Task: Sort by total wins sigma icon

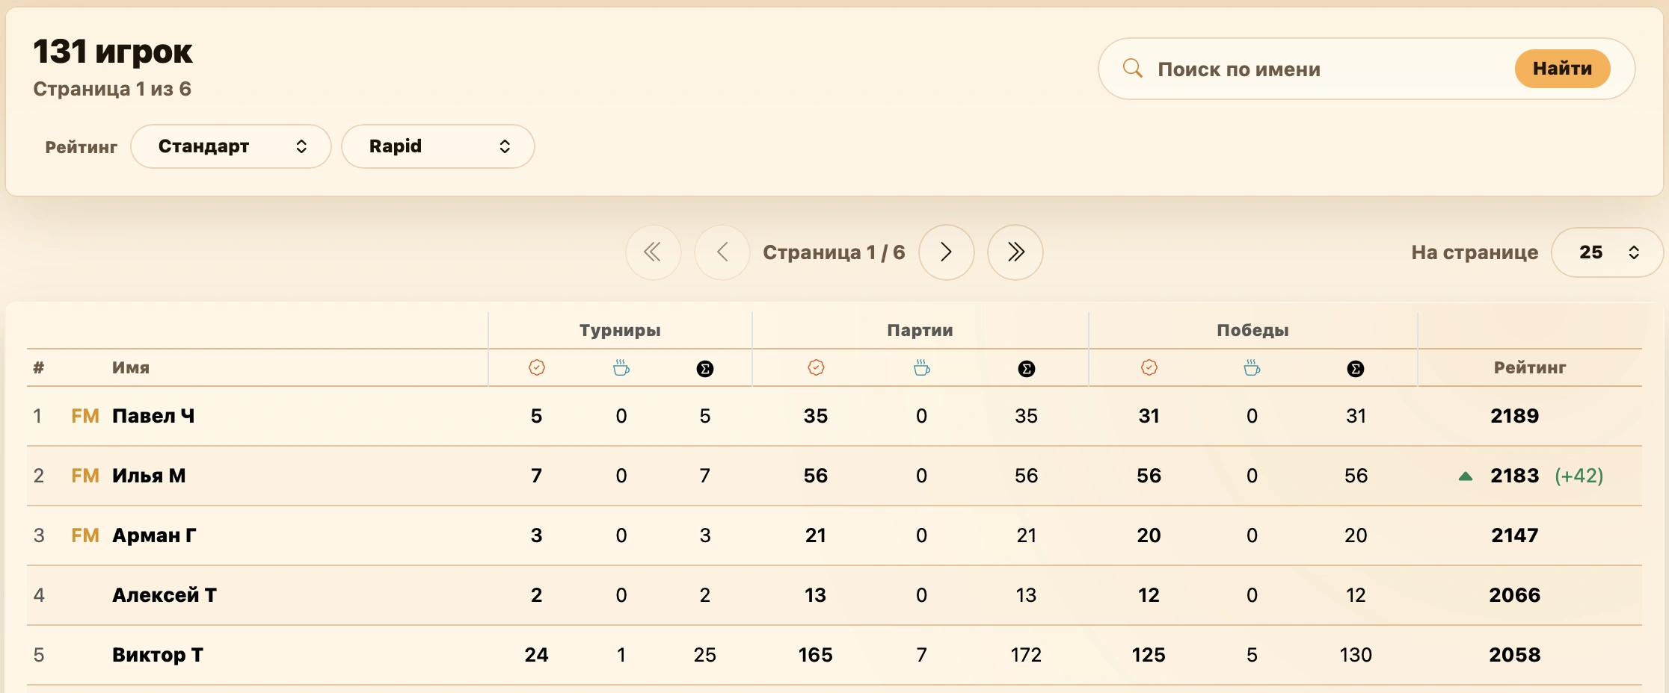Action: [x=1356, y=369]
